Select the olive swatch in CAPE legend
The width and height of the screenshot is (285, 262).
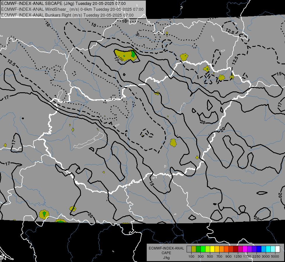pos(194,249)
